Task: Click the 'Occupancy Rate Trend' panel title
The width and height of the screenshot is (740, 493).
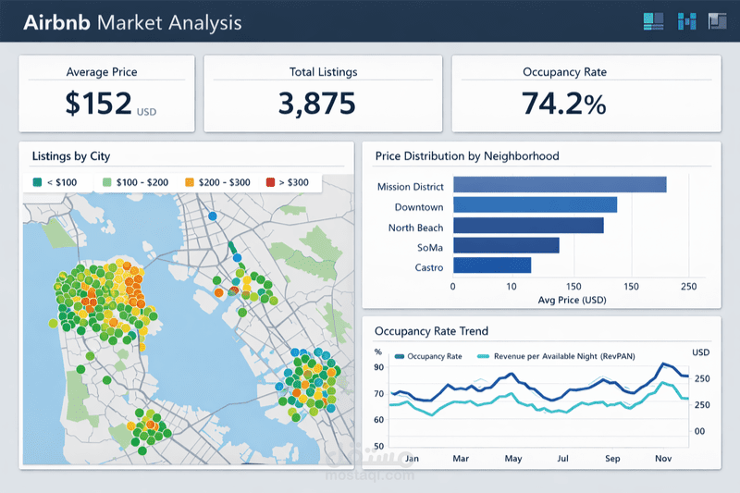Action: click(431, 331)
